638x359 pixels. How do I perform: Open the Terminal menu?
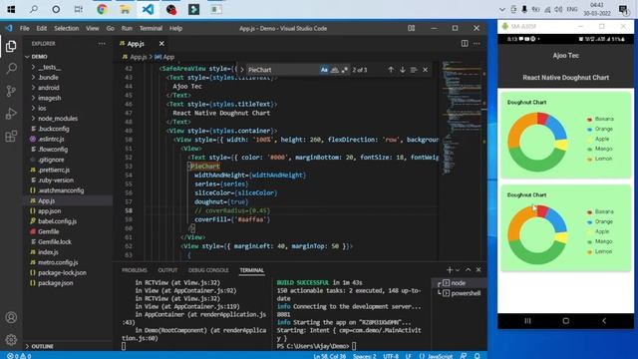tap(151, 28)
